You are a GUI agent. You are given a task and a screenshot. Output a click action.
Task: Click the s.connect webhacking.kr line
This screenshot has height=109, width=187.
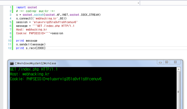click(41, 18)
